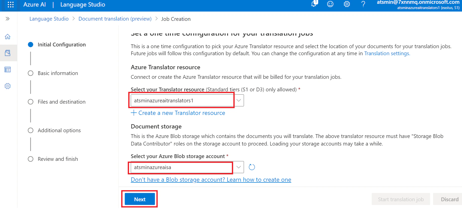Open sidebar settings gear icon
This screenshot has width=462, height=209.
click(8, 86)
